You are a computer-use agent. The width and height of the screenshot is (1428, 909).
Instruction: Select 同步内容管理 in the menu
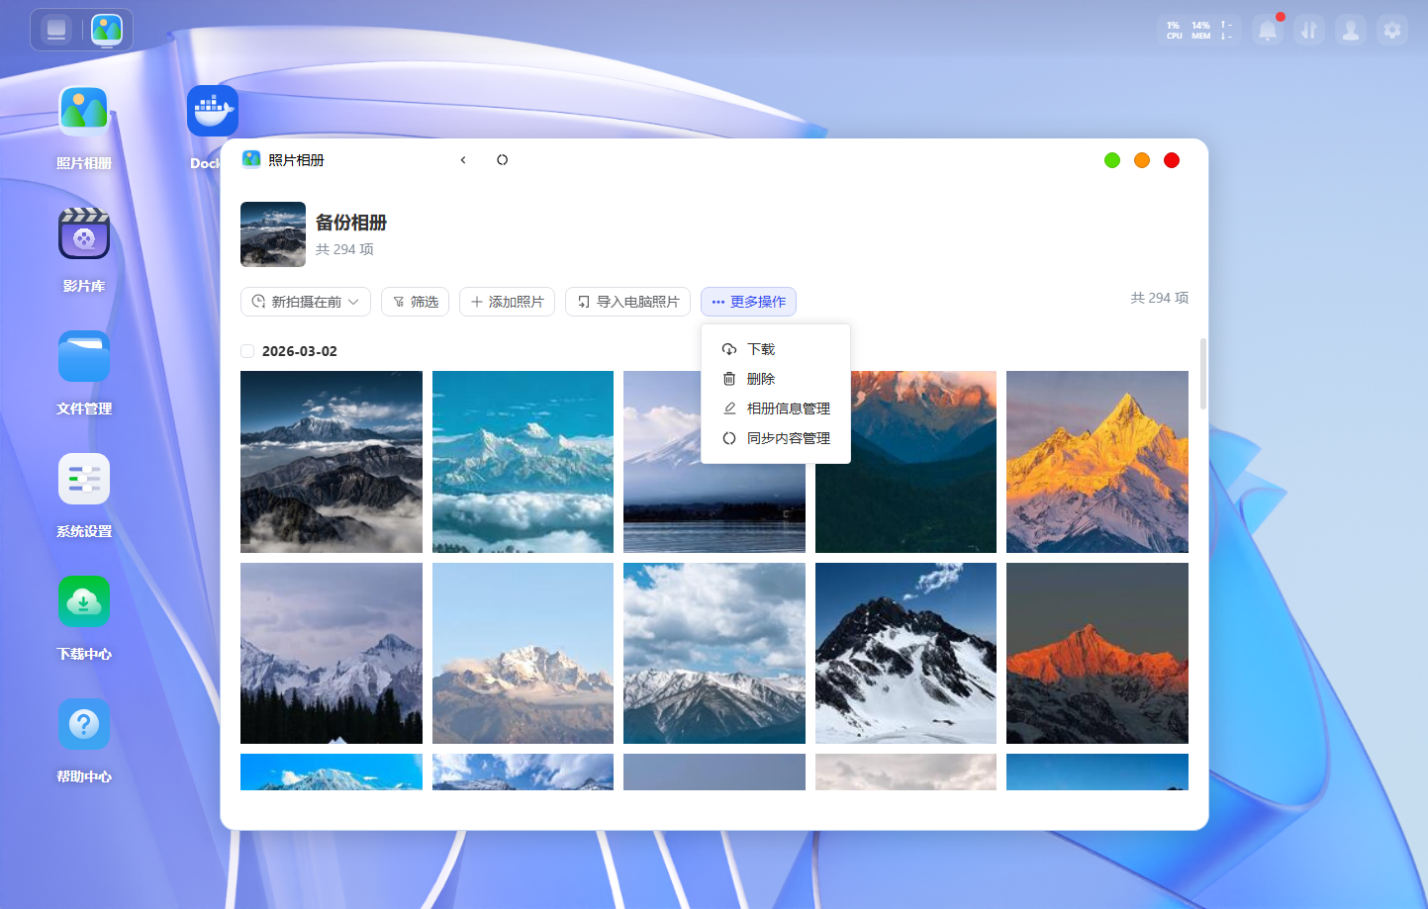tap(776, 438)
